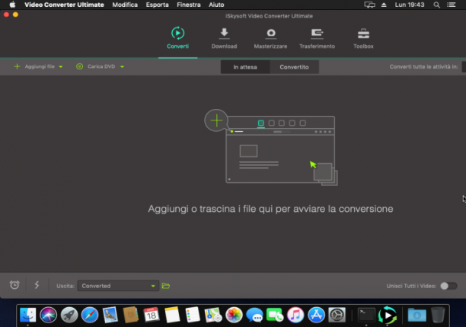Open Contacts book in dock
The width and height of the screenshot is (466, 327).
pyautogui.click(x=131, y=315)
